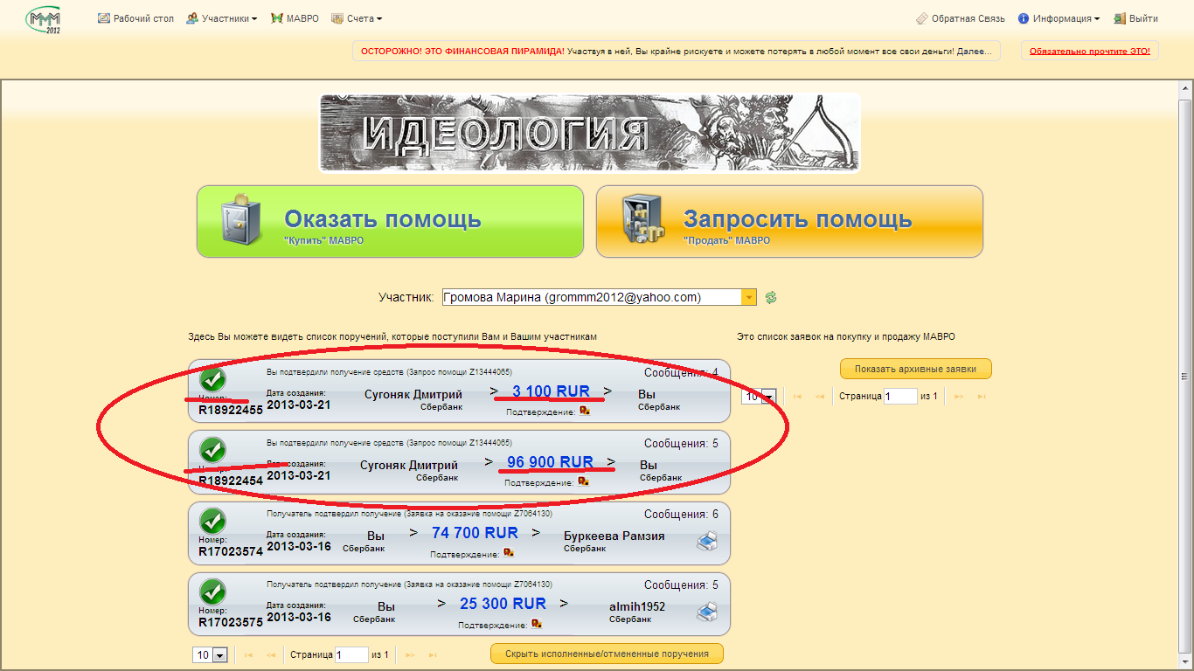Click next-page arrow below the orders list
This screenshot has width=1194, height=671.
pos(409,654)
